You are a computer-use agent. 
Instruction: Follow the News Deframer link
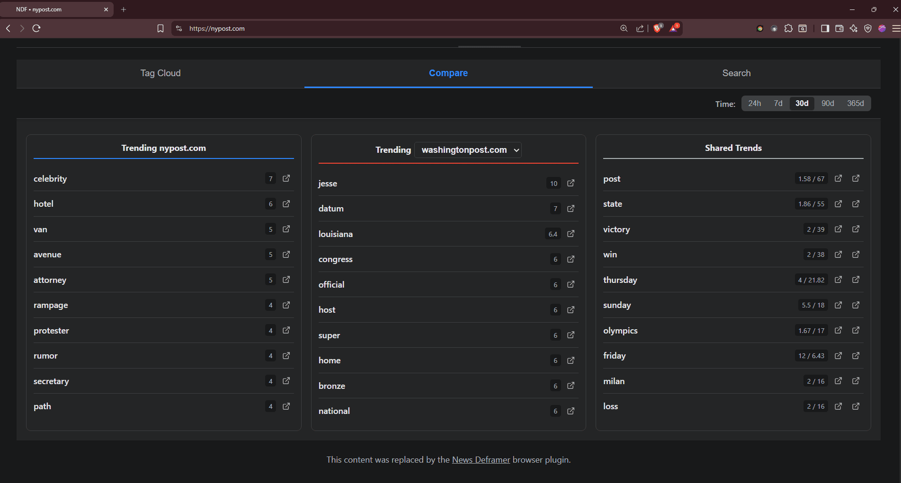pyautogui.click(x=481, y=460)
